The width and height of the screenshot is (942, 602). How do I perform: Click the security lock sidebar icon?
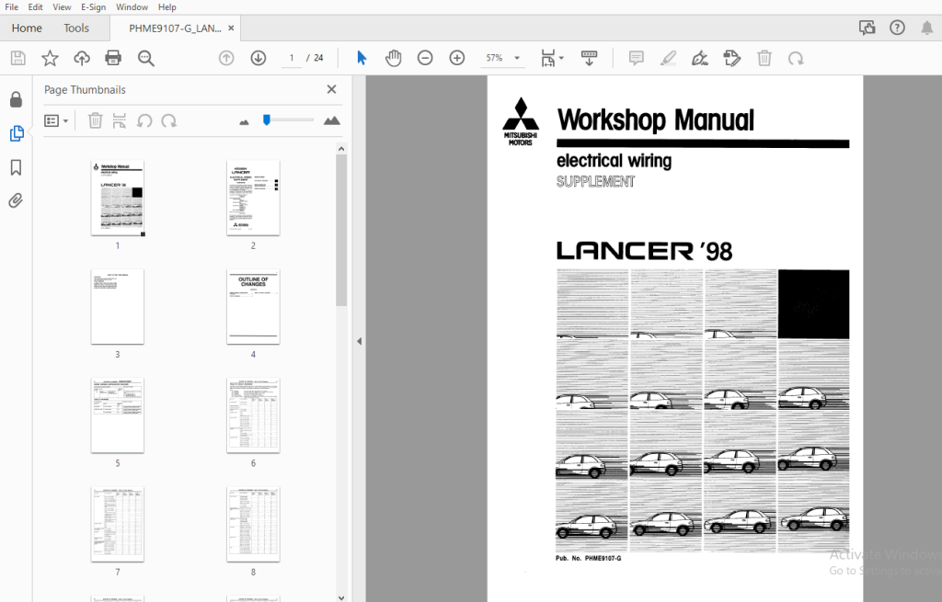[x=17, y=99]
